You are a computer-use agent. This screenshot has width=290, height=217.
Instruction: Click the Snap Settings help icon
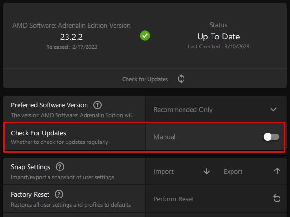[60, 167]
